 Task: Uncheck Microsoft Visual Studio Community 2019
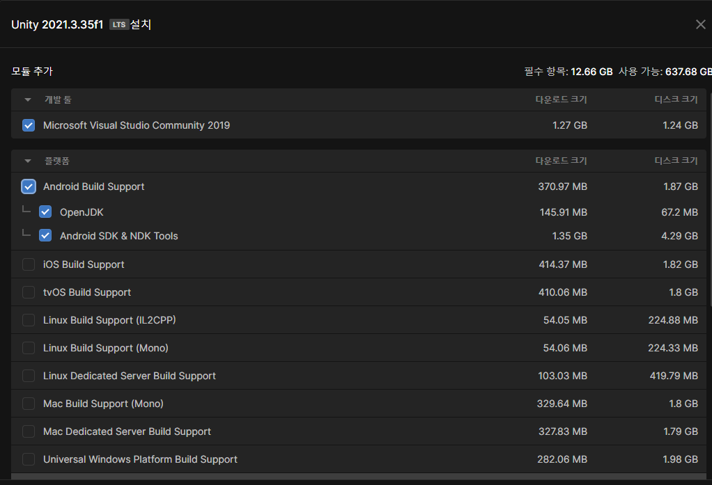(x=29, y=125)
